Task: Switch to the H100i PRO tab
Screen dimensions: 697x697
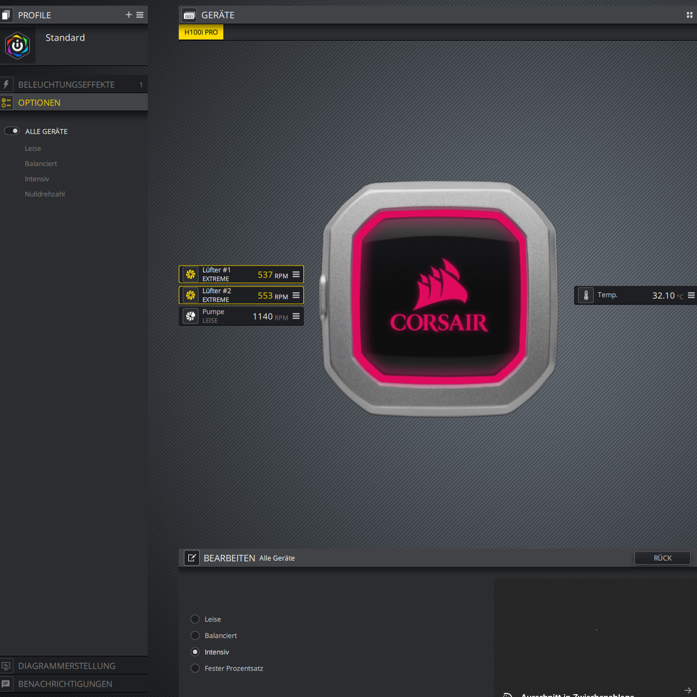Action: [x=201, y=32]
